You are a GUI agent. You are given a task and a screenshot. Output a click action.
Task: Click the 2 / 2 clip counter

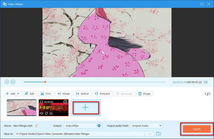207,94
